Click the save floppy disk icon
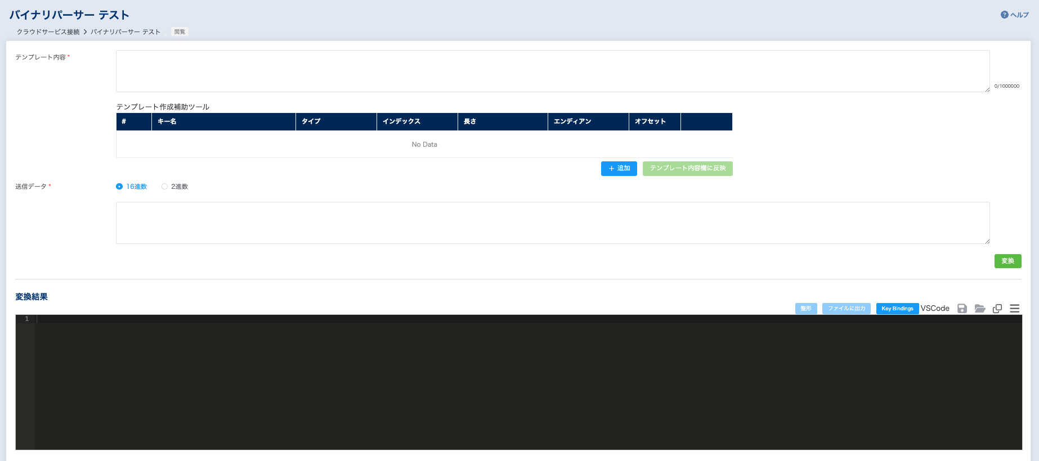The width and height of the screenshot is (1039, 461). coord(962,309)
